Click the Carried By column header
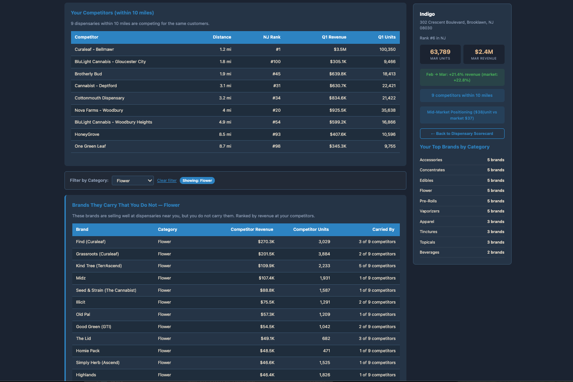This screenshot has width=573, height=382. point(383,230)
